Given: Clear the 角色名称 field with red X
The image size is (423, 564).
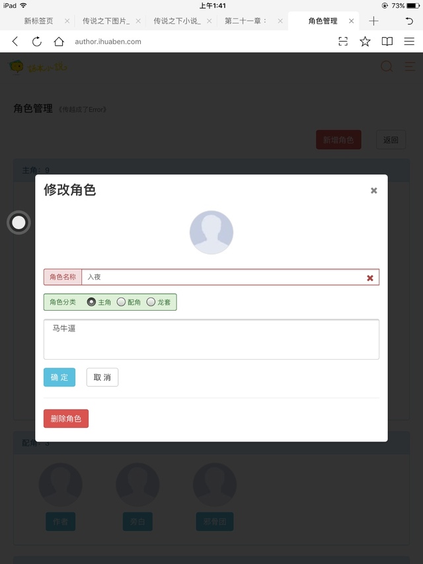Looking at the screenshot, I should coord(369,278).
